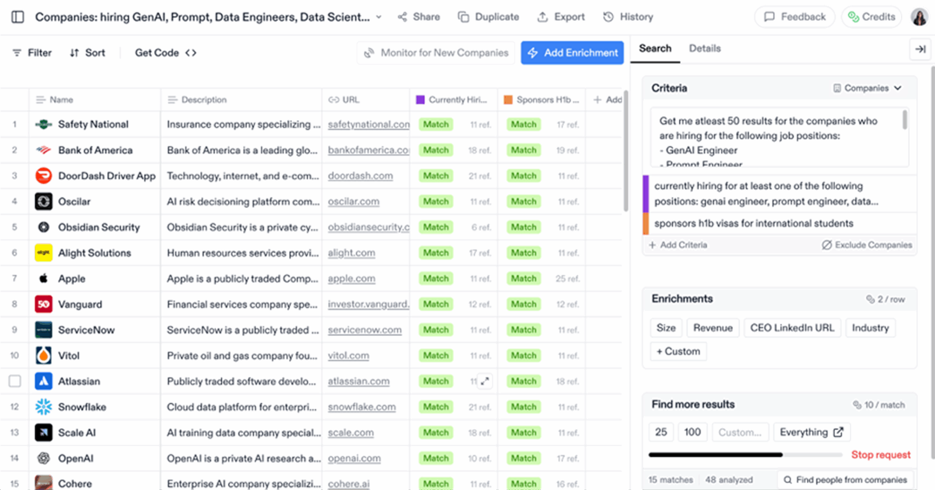Open the Filter options

coord(32,53)
